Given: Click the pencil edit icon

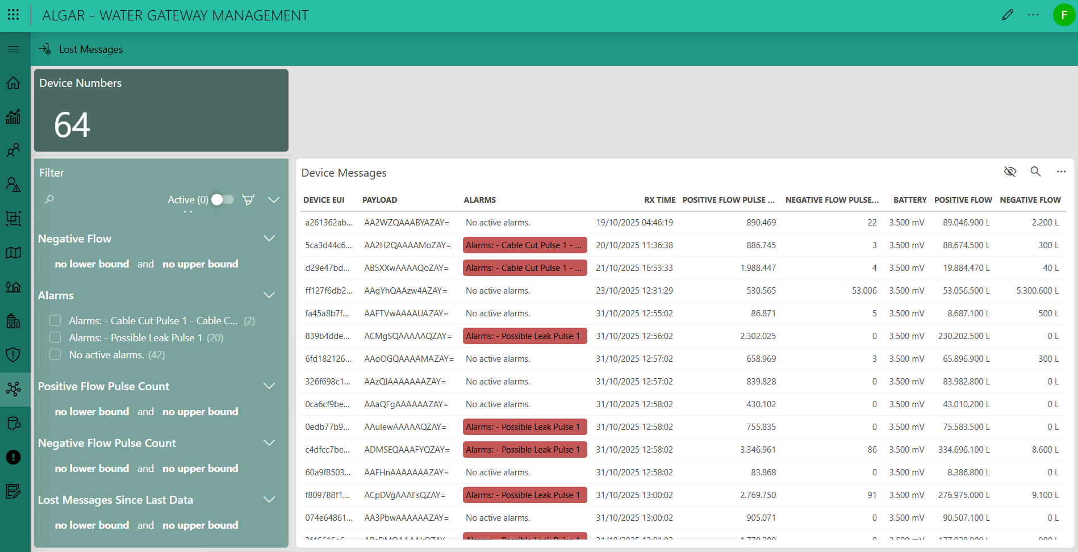Looking at the screenshot, I should point(1008,15).
